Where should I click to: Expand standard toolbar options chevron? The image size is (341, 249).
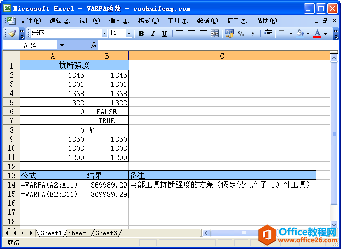click(x=22, y=34)
